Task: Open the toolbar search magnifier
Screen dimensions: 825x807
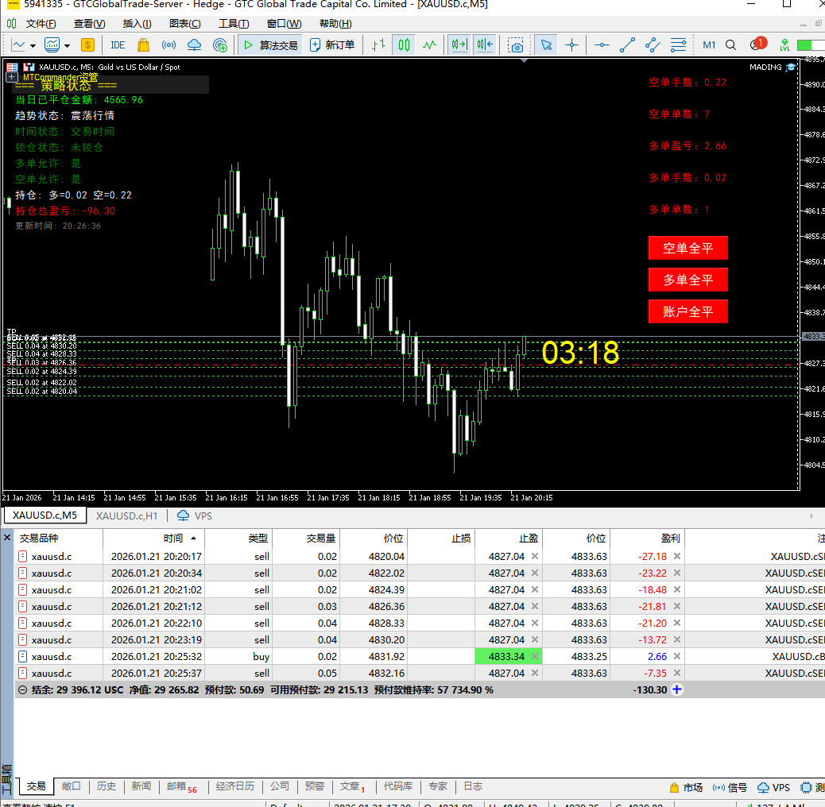Action: tap(731, 45)
